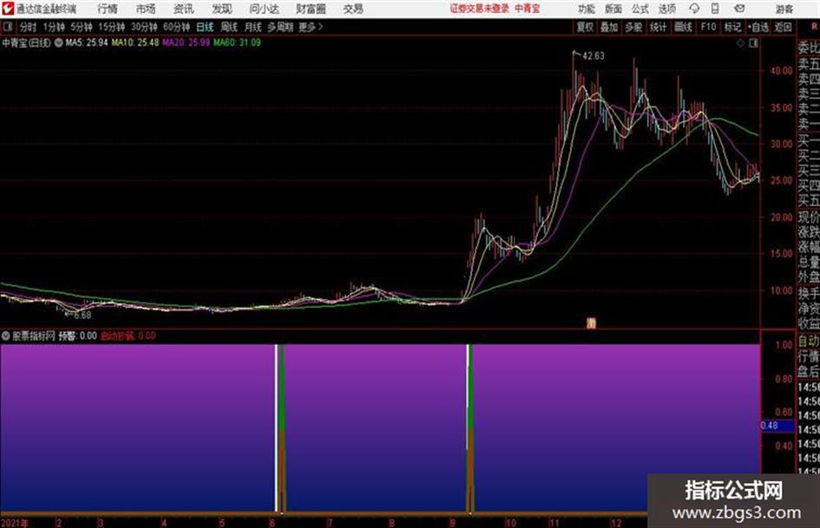The image size is (820, 528).
Task: Open the mail message icon
Action: 739,9
